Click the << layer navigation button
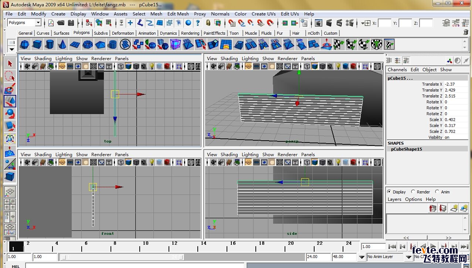This screenshot has width=472, height=268. point(406,238)
